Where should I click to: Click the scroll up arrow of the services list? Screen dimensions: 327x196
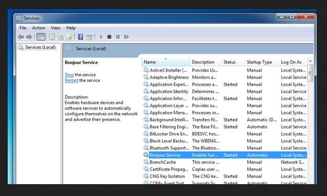click(x=311, y=61)
